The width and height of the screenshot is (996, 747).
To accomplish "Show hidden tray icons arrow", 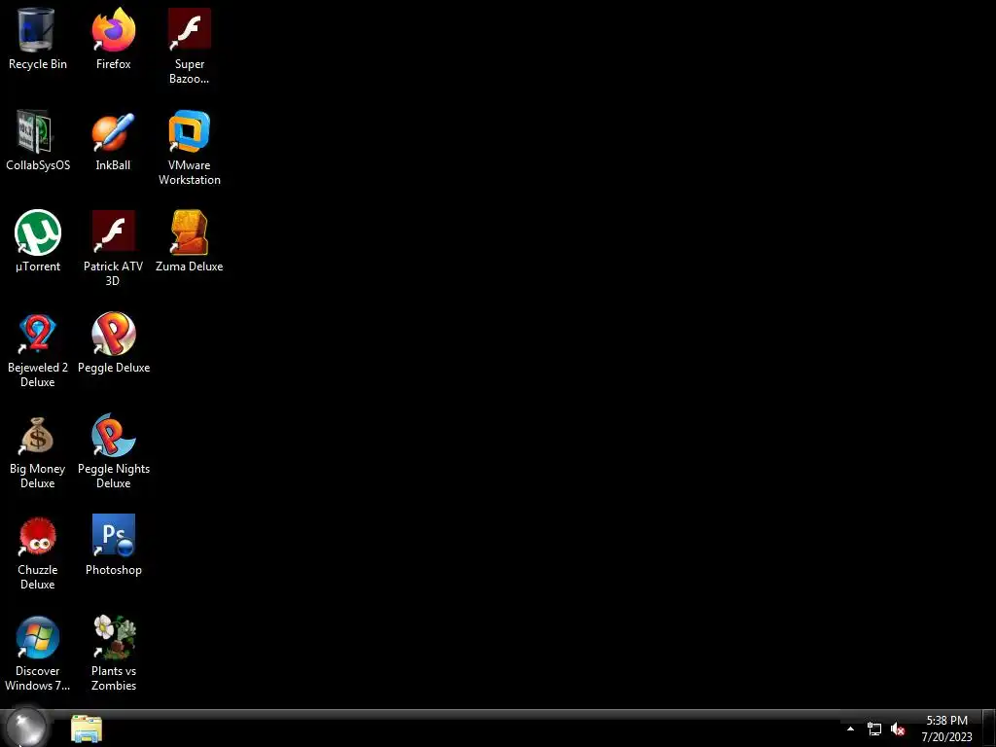I will 850,729.
